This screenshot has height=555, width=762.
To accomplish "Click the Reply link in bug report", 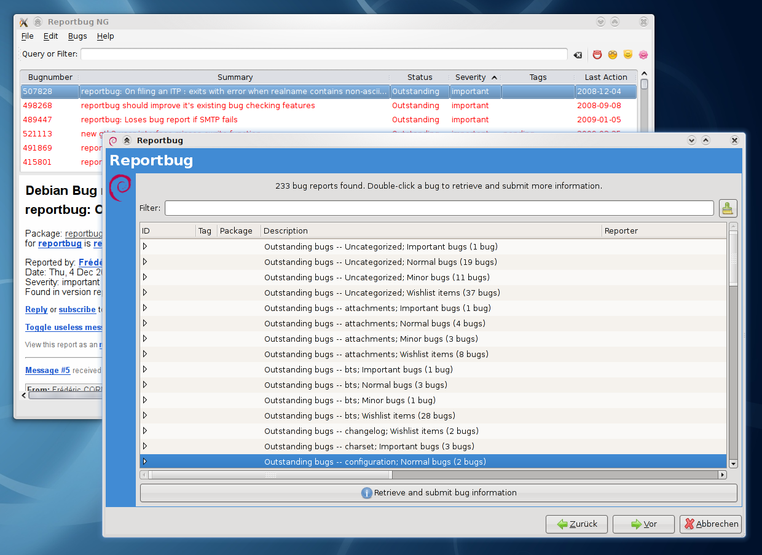I will (x=36, y=310).
